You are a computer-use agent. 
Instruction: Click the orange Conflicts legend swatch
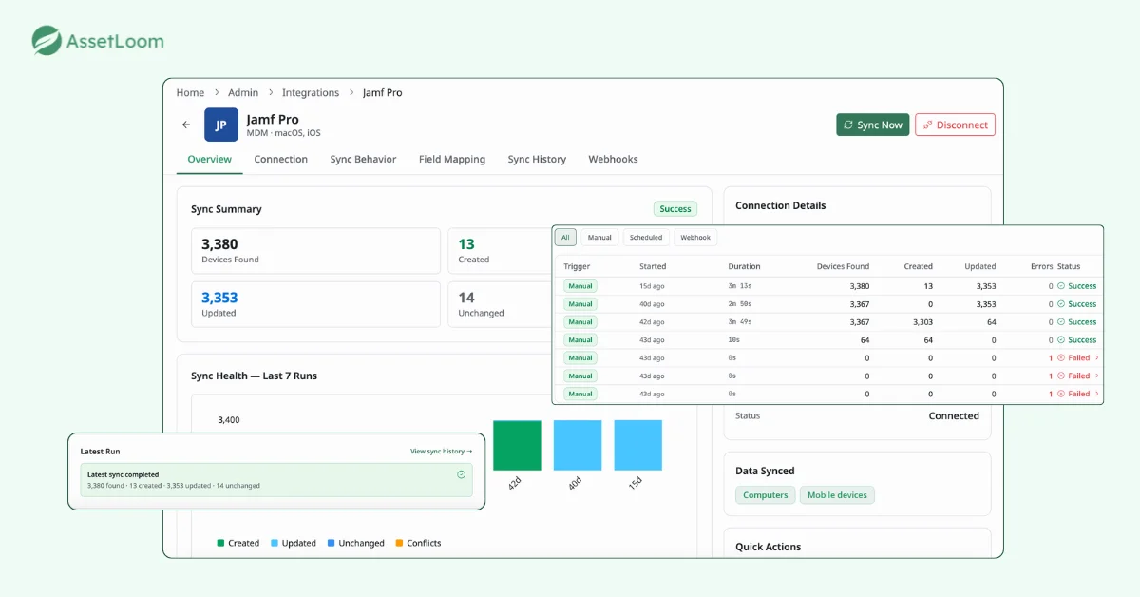(x=399, y=543)
